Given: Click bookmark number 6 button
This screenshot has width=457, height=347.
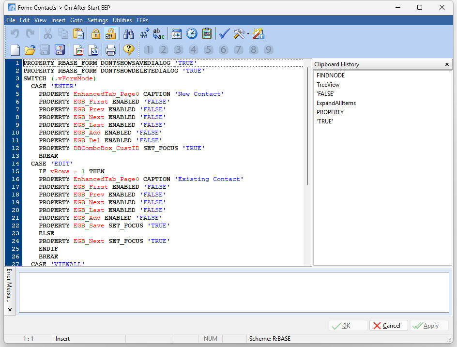Looking at the screenshot, I should (224, 49).
